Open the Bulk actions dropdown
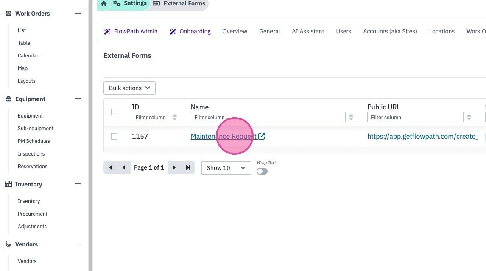Image resolution: width=486 pixels, height=271 pixels. point(130,88)
